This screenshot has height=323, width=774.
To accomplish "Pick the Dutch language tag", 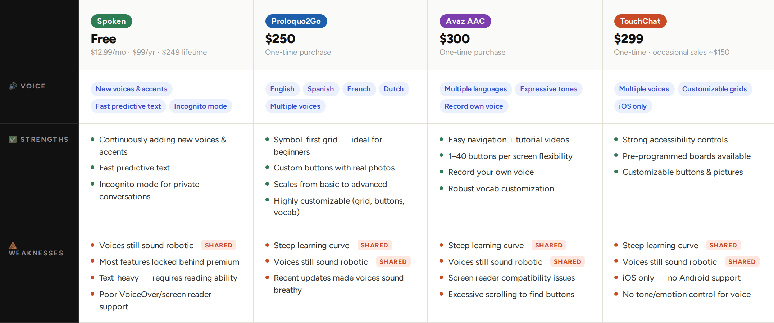I will tap(393, 89).
